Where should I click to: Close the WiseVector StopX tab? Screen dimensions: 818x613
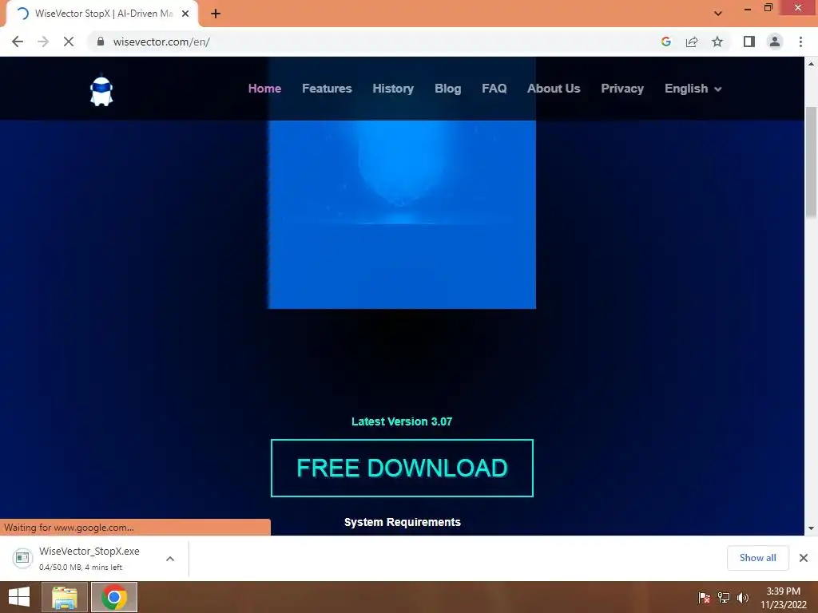click(x=185, y=14)
